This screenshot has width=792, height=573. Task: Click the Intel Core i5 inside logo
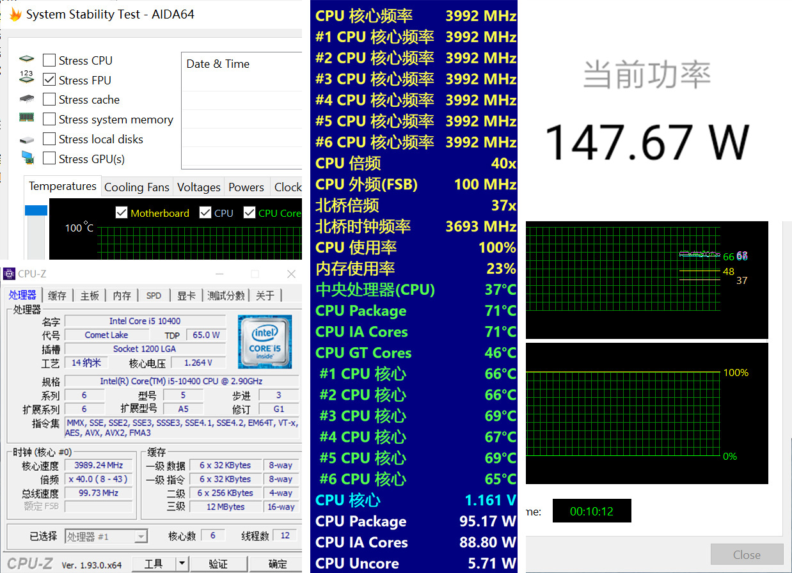pyautogui.click(x=264, y=341)
